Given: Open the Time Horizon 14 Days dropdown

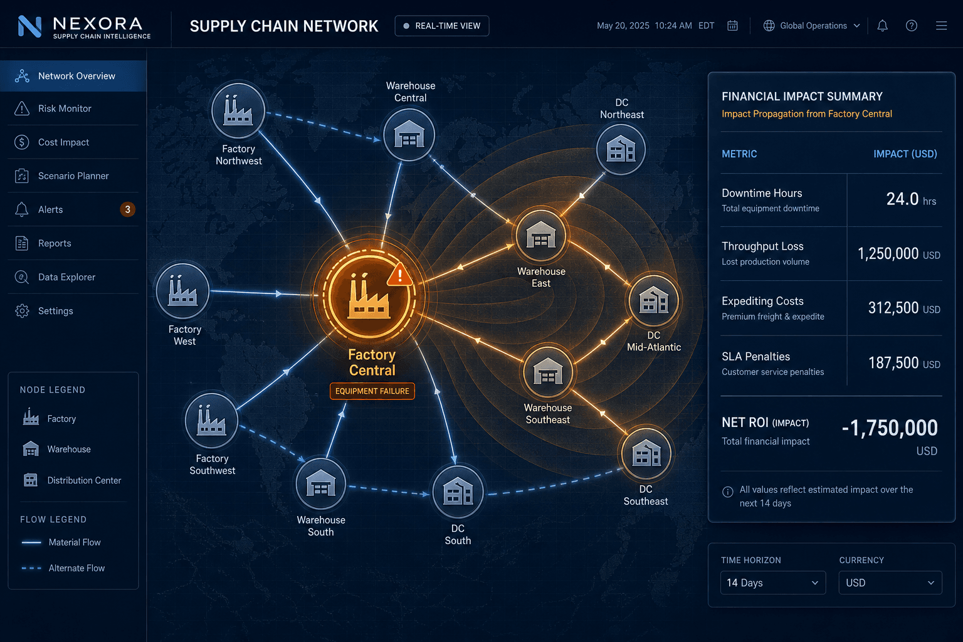Looking at the screenshot, I should pyautogui.click(x=773, y=582).
